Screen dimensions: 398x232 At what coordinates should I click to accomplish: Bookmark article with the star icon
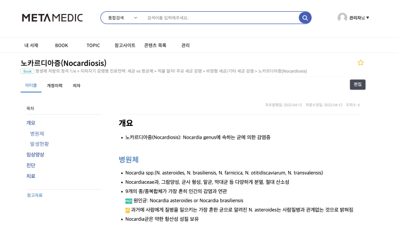click(x=361, y=63)
